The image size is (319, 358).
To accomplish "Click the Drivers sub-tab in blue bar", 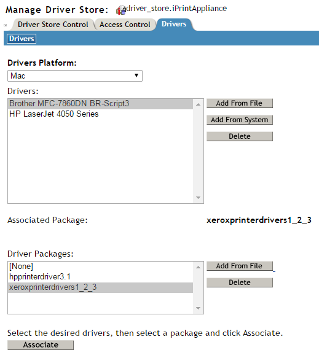I will coord(22,39).
